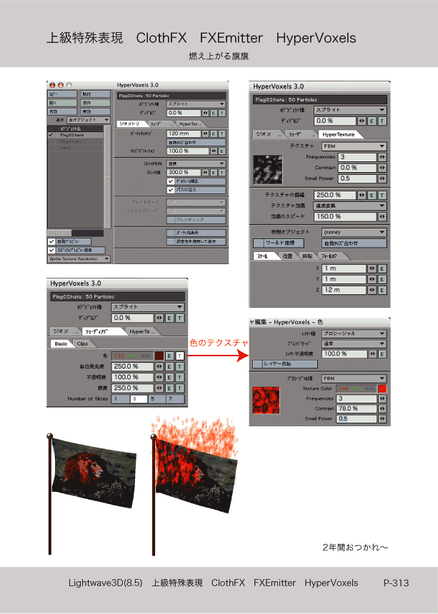Open the 位置 tab
The width and height of the screenshot is (438, 614).
tap(287, 256)
